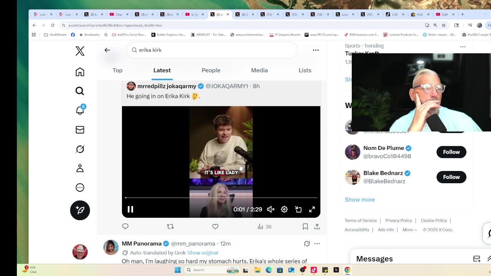Pause the playing video

[x=130, y=209]
